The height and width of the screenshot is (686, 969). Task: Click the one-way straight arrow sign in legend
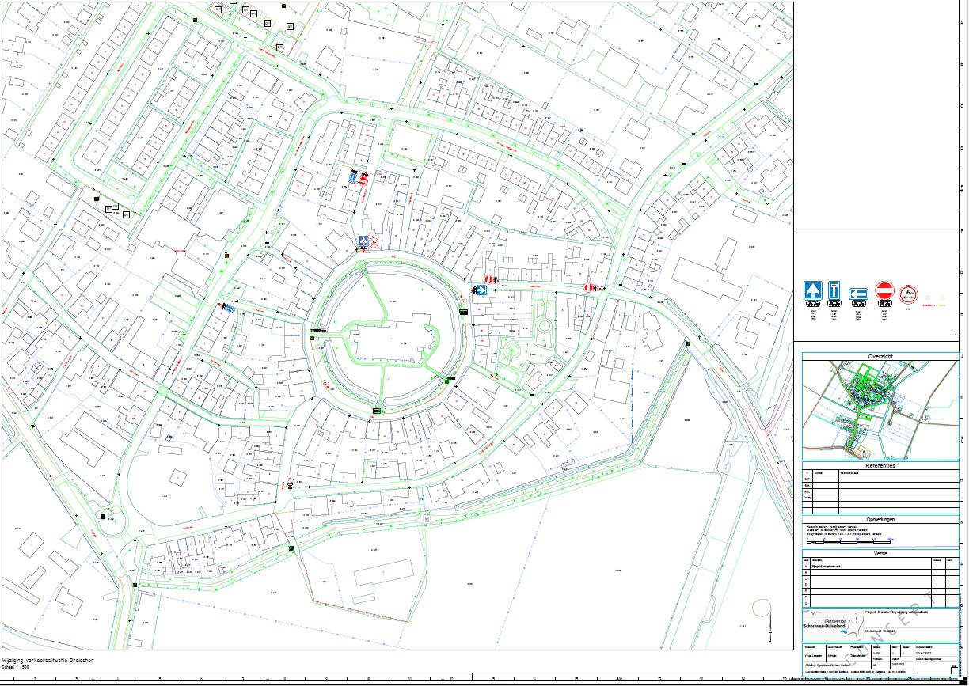tap(813, 291)
